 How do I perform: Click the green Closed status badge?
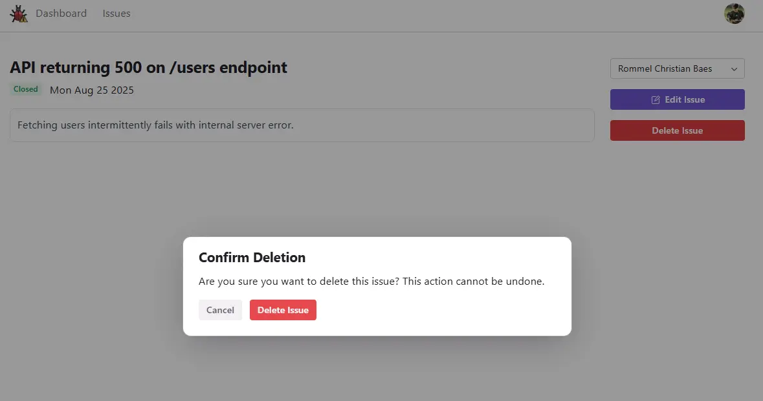click(26, 89)
